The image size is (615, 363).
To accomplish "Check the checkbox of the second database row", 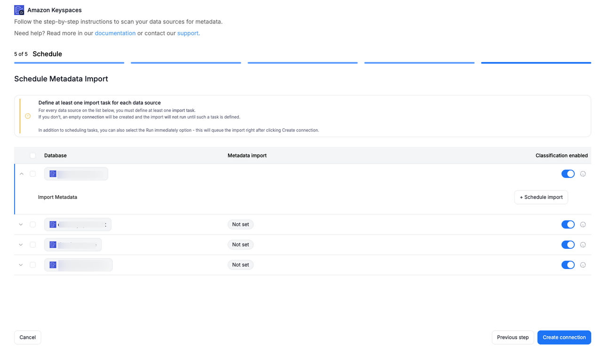I will click(x=33, y=225).
